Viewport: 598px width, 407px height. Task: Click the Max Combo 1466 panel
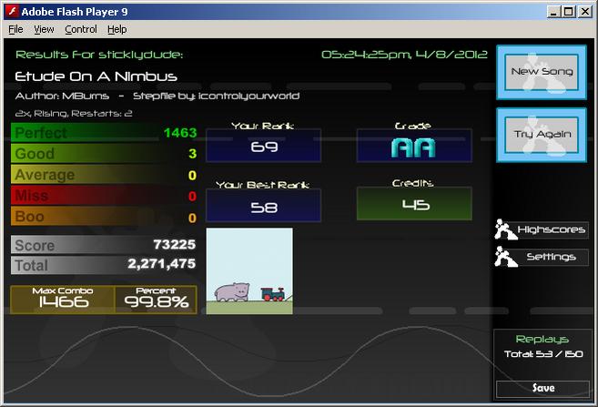tap(63, 300)
